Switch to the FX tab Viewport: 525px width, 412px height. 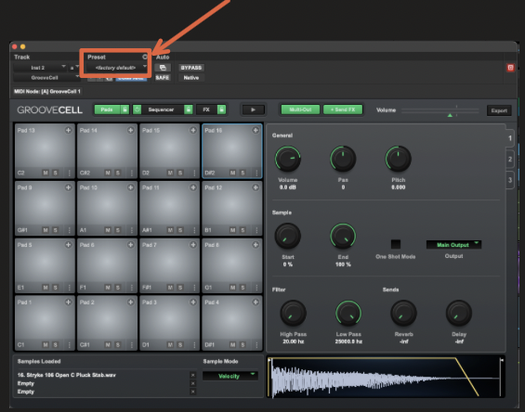pyautogui.click(x=206, y=109)
